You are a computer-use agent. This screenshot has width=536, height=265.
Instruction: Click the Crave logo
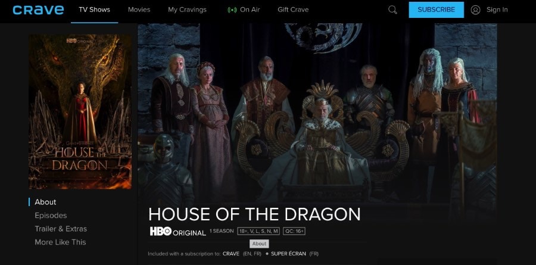coord(38,10)
